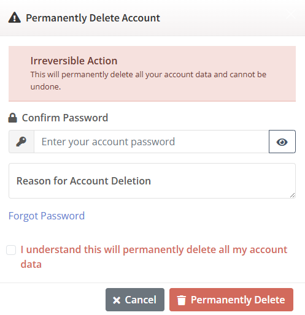Check the I understand deletion checkbox
The height and width of the screenshot is (315, 305).
11,250
